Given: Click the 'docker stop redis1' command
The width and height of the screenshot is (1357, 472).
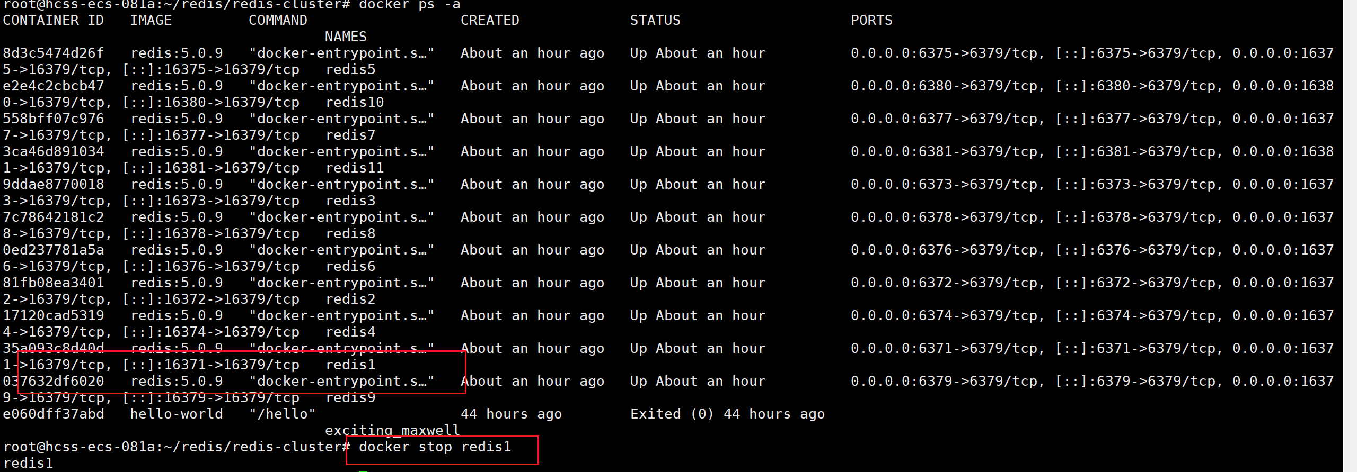Looking at the screenshot, I should [435, 447].
